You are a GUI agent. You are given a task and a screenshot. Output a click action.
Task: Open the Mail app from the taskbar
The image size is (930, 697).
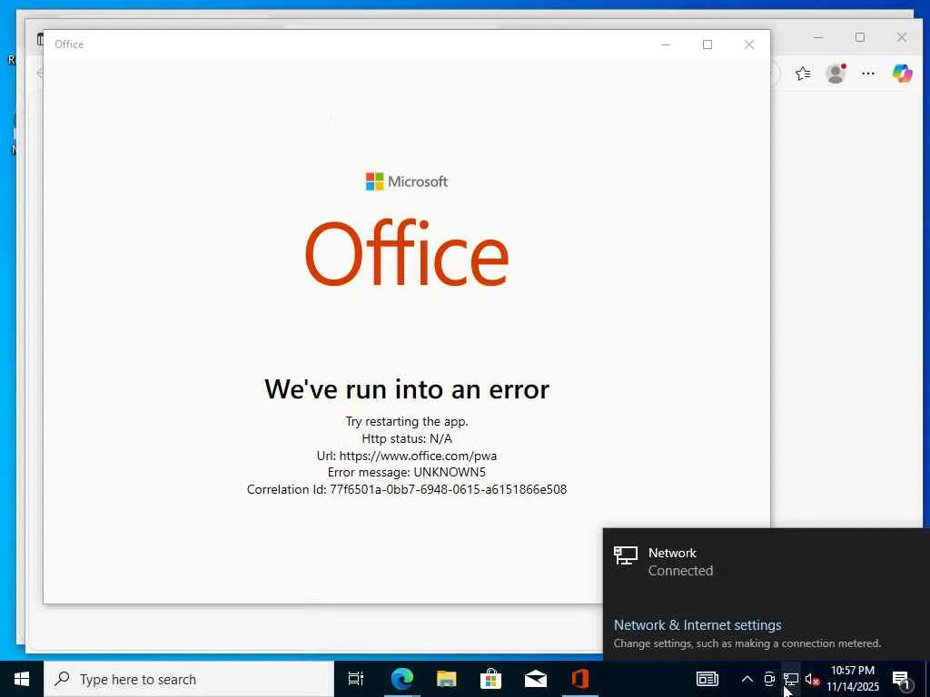[x=536, y=679]
